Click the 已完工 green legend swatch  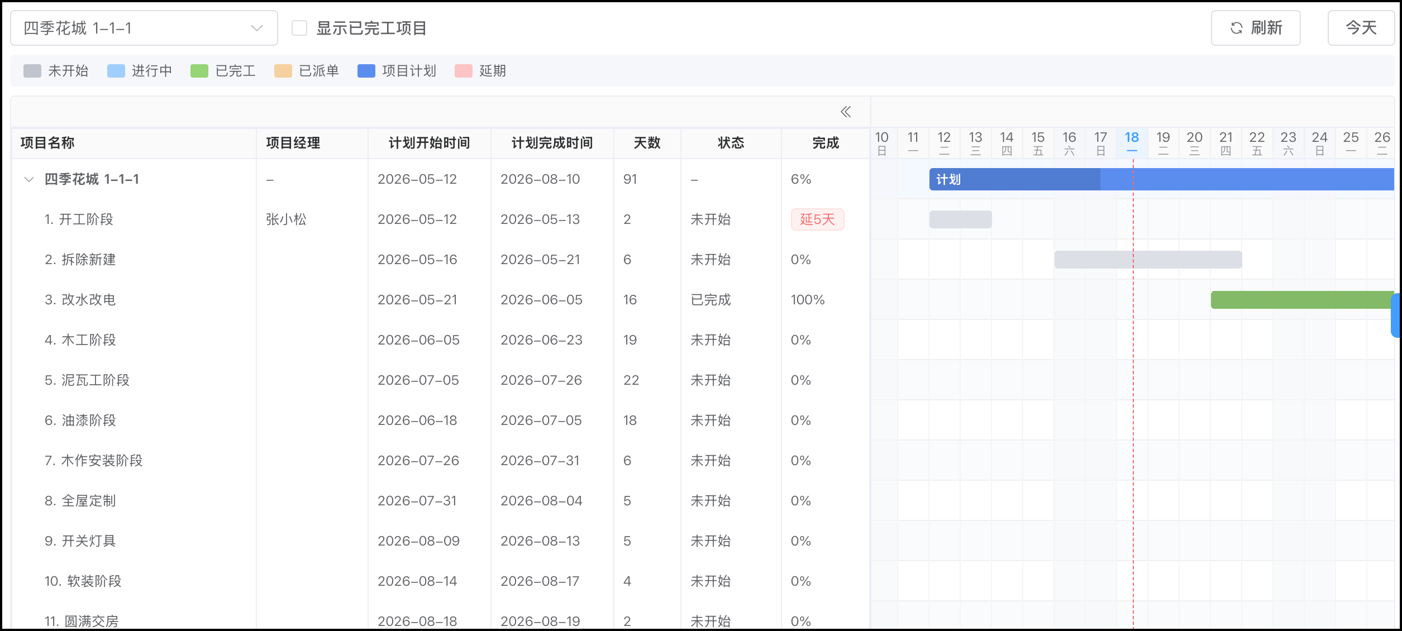tap(199, 71)
